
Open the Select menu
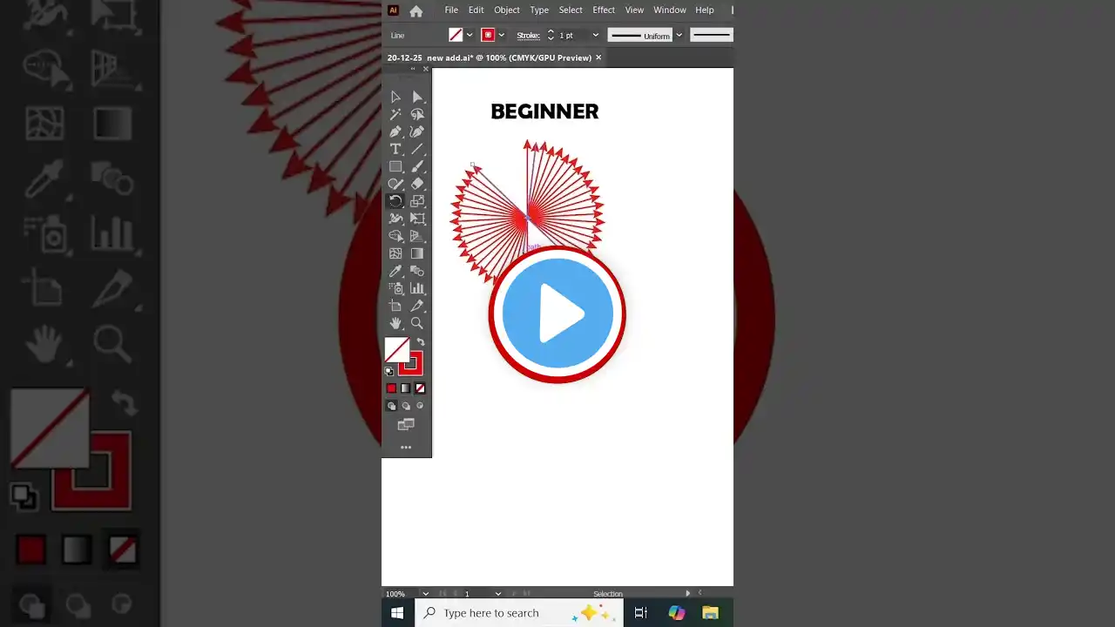(x=571, y=10)
